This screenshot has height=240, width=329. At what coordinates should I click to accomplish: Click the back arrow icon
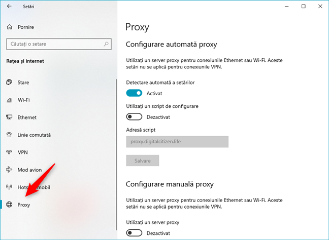pyautogui.click(x=9, y=7)
